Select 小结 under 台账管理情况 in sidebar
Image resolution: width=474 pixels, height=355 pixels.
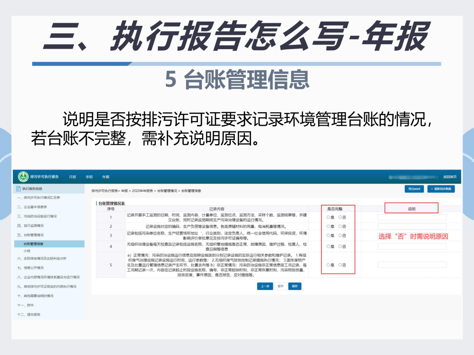pos(27,251)
